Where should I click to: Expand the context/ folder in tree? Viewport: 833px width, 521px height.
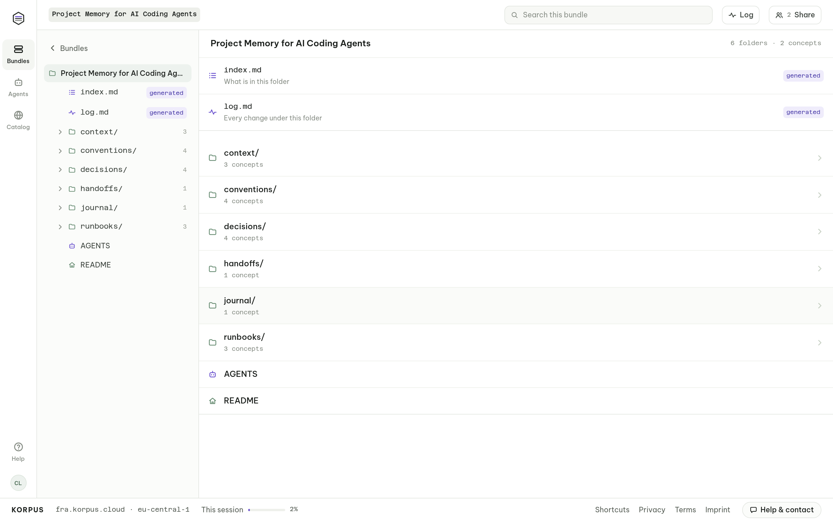(60, 132)
